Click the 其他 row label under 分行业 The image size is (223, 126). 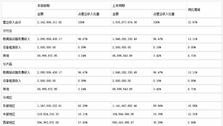[x=6, y=56]
